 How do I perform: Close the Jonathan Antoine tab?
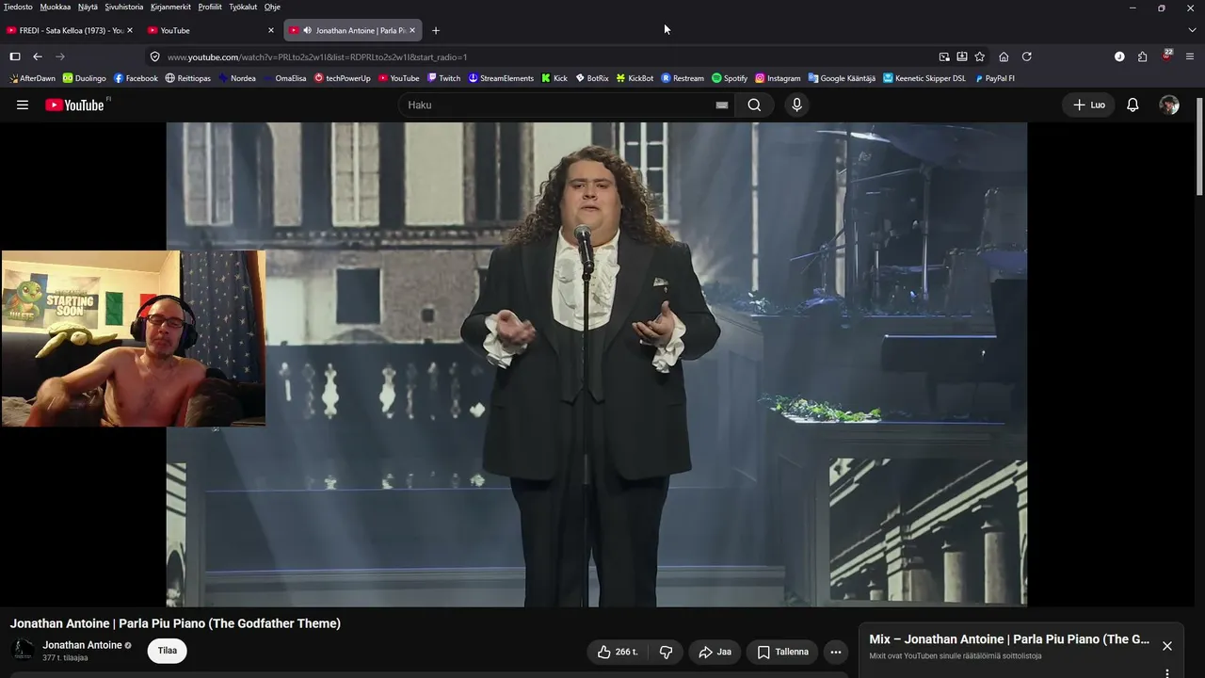tap(412, 30)
